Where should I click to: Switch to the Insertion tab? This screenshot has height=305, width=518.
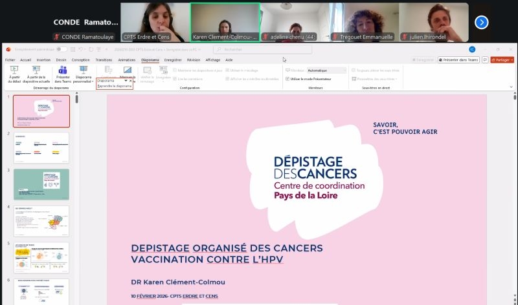pos(43,60)
